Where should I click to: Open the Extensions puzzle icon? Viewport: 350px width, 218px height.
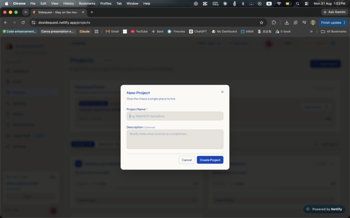[x=274, y=22]
